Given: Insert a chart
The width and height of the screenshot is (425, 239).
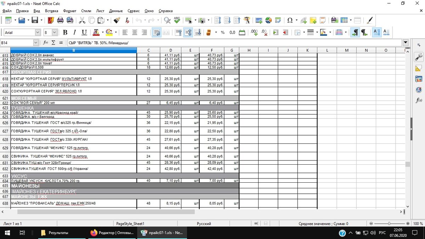Looking at the screenshot, I should pos(268,20).
